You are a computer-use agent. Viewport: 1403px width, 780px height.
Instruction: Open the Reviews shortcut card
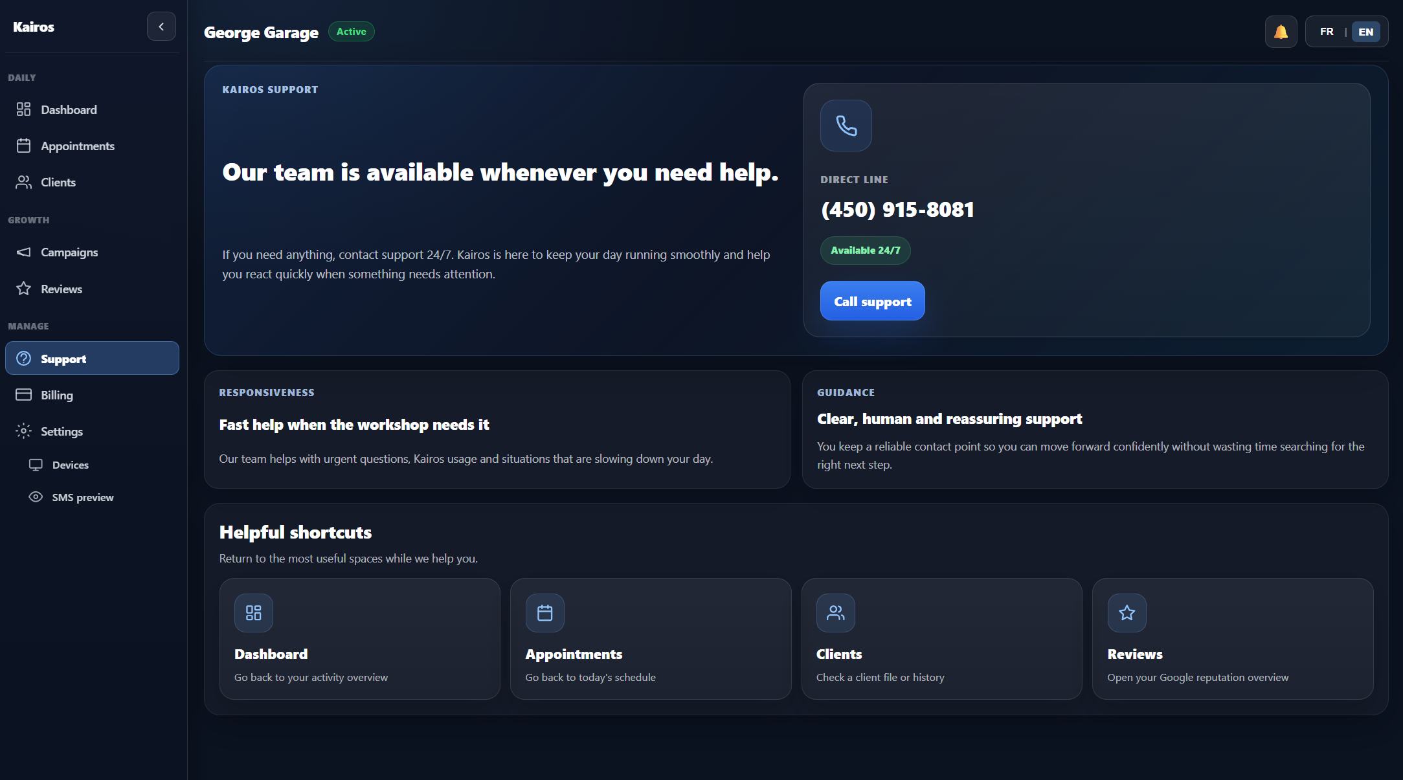1233,640
